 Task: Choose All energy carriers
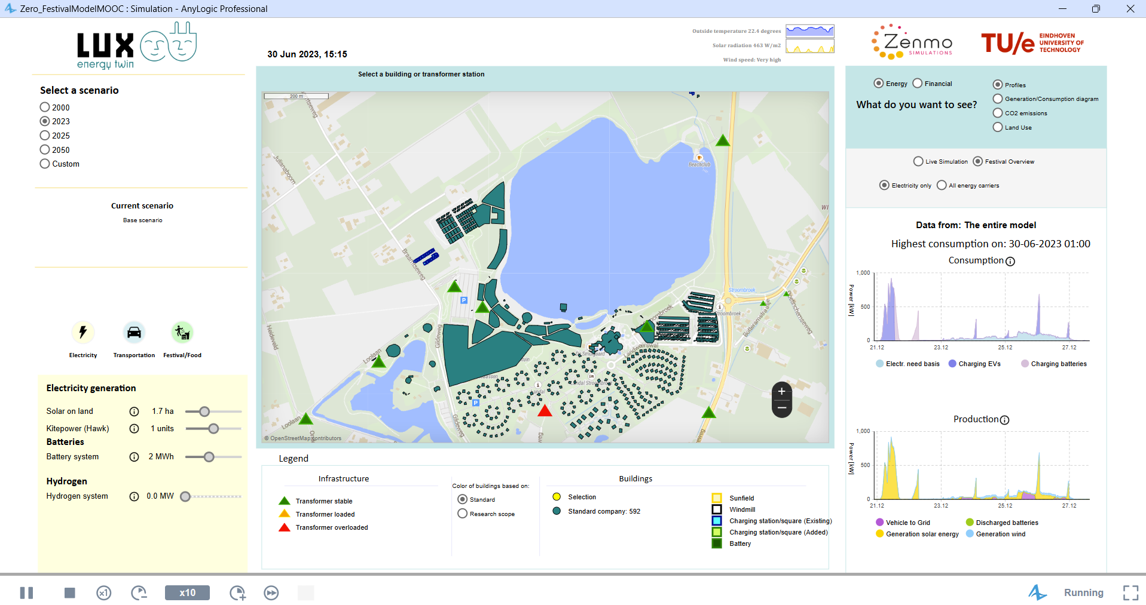point(942,185)
